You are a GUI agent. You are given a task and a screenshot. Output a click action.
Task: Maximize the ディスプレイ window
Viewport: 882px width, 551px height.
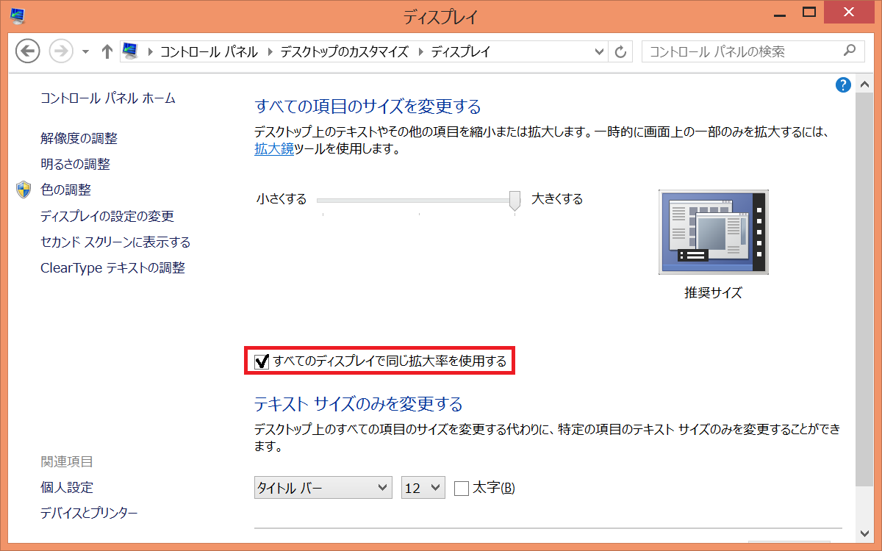pyautogui.click(x=810, y=12)
